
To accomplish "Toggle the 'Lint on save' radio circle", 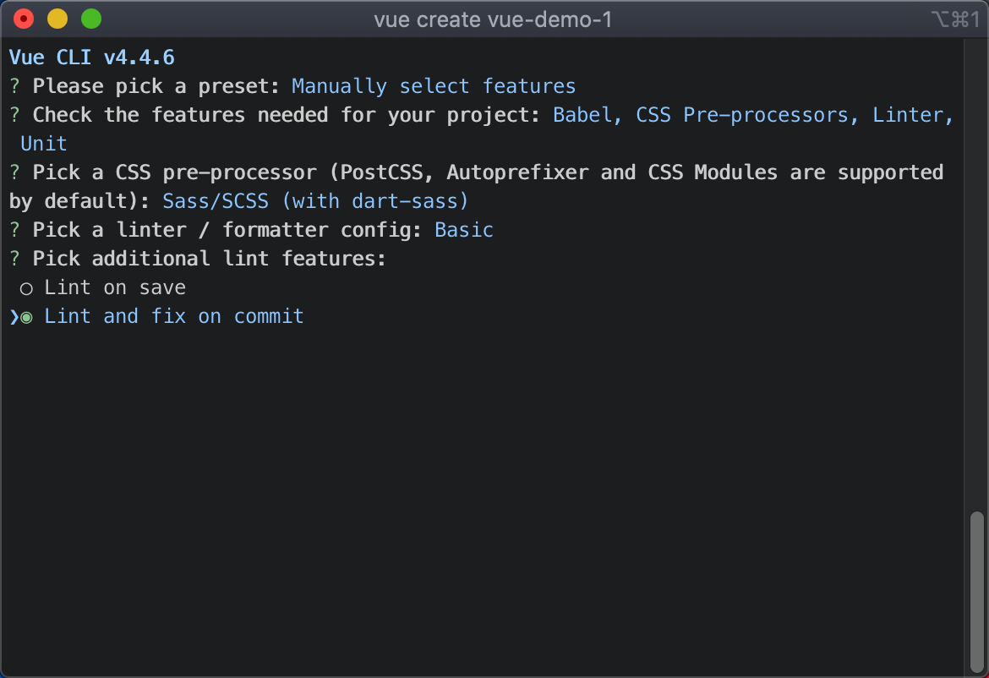I will coord(26,289).
